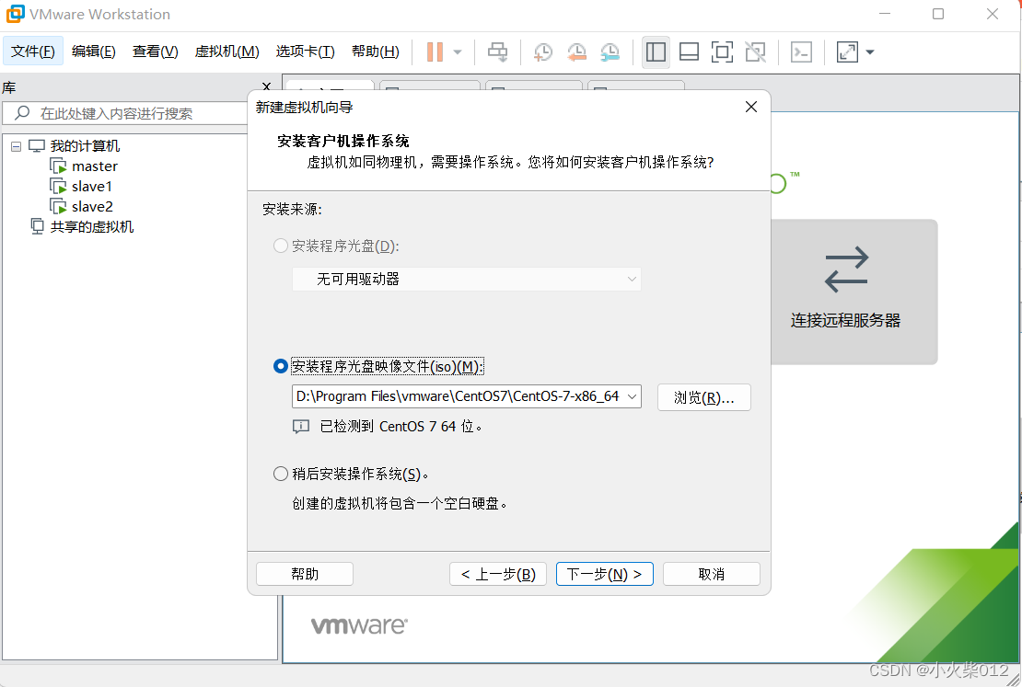This screenshot has width=1022, height=687.
Task: Open the 选项卡(T) menu
Action: (305, 51)
